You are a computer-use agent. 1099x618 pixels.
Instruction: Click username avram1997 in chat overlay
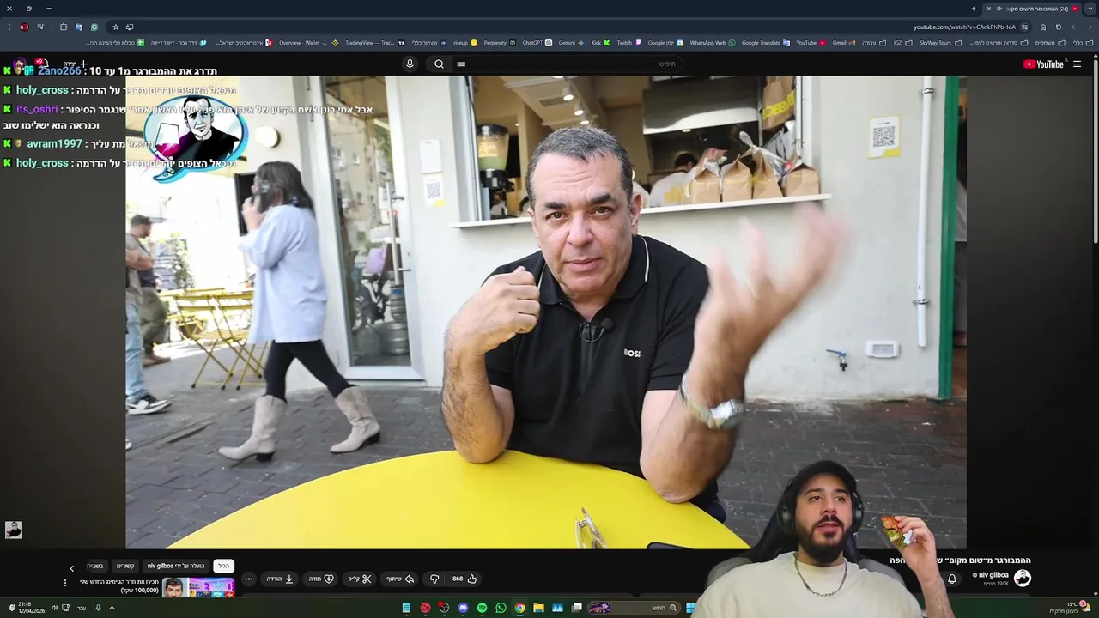click(55, 144)
